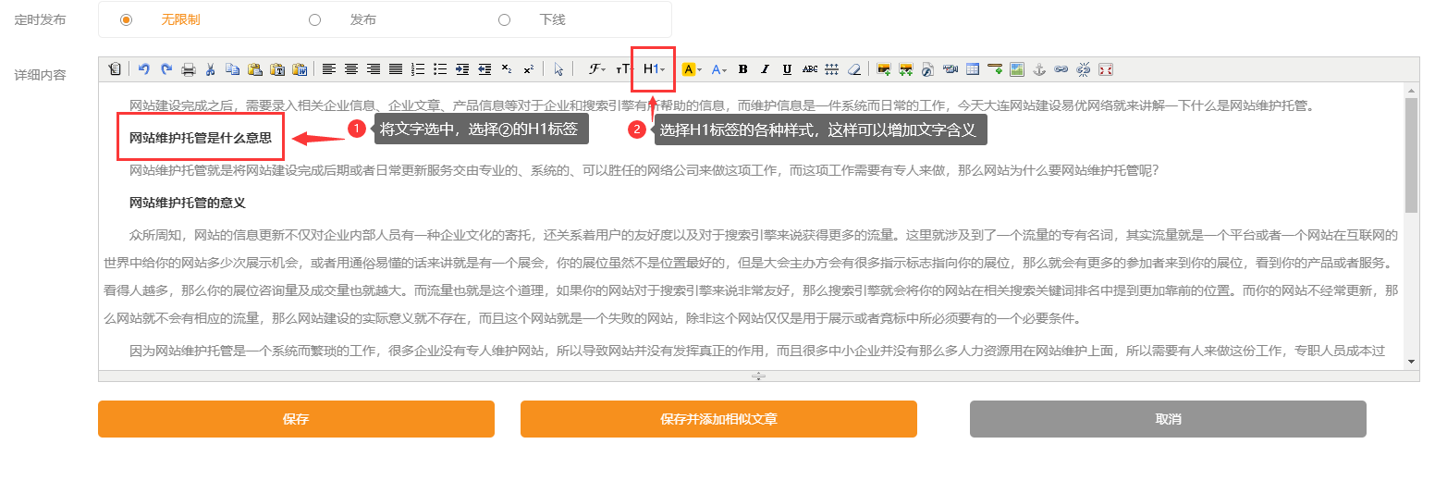The image size is (1435, 481).
Task: Justify text fully
Action: 396,69
